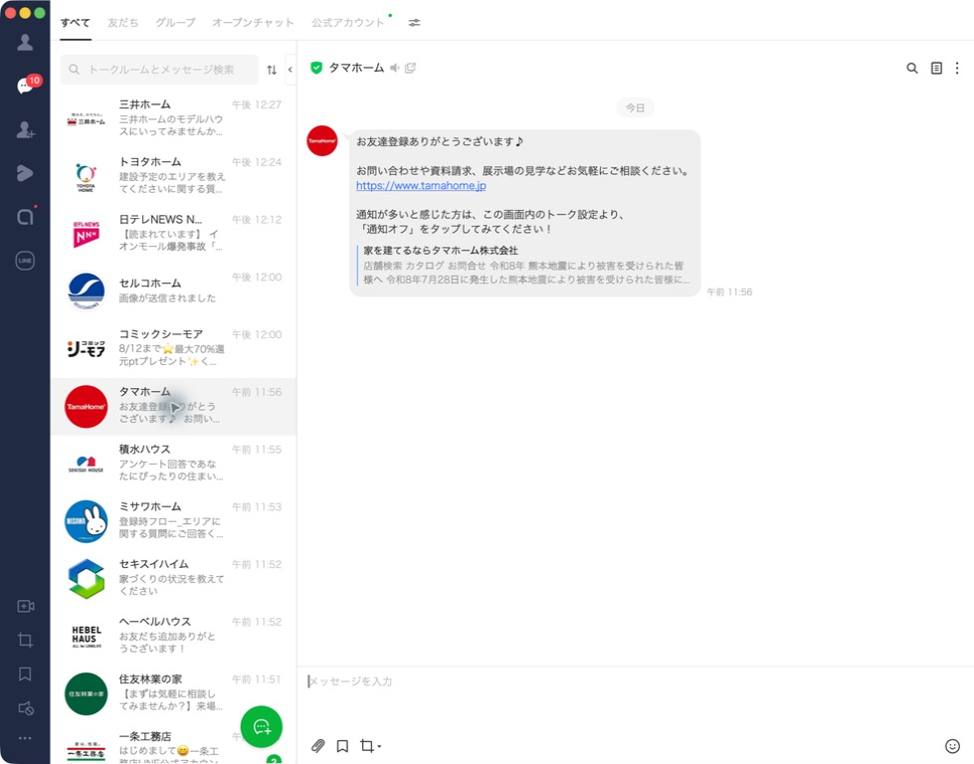Viewport: 974px width, 764px height.
Task: Open the 三井ホーム chat
Action: [x=173, y=117]
